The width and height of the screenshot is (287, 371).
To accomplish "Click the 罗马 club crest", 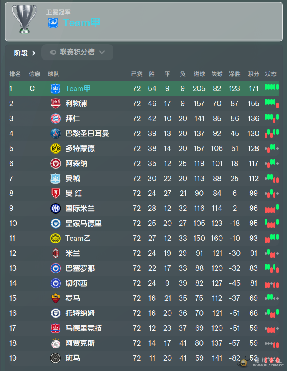I will pyautogui.click(x=56, y=298).
